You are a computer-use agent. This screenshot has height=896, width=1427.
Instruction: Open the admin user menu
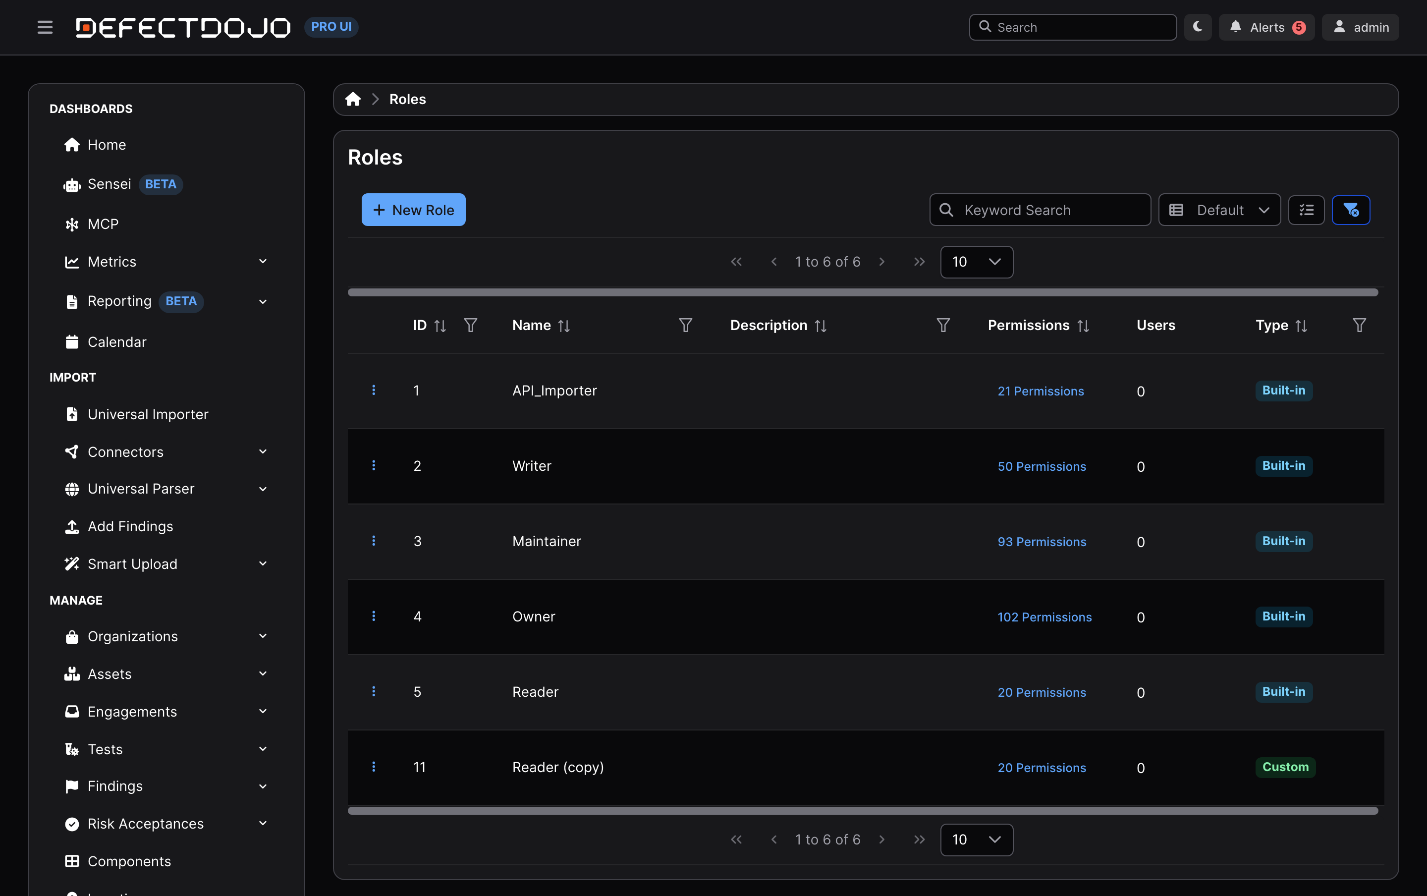pyautogui.click(x=1360, y=27)
